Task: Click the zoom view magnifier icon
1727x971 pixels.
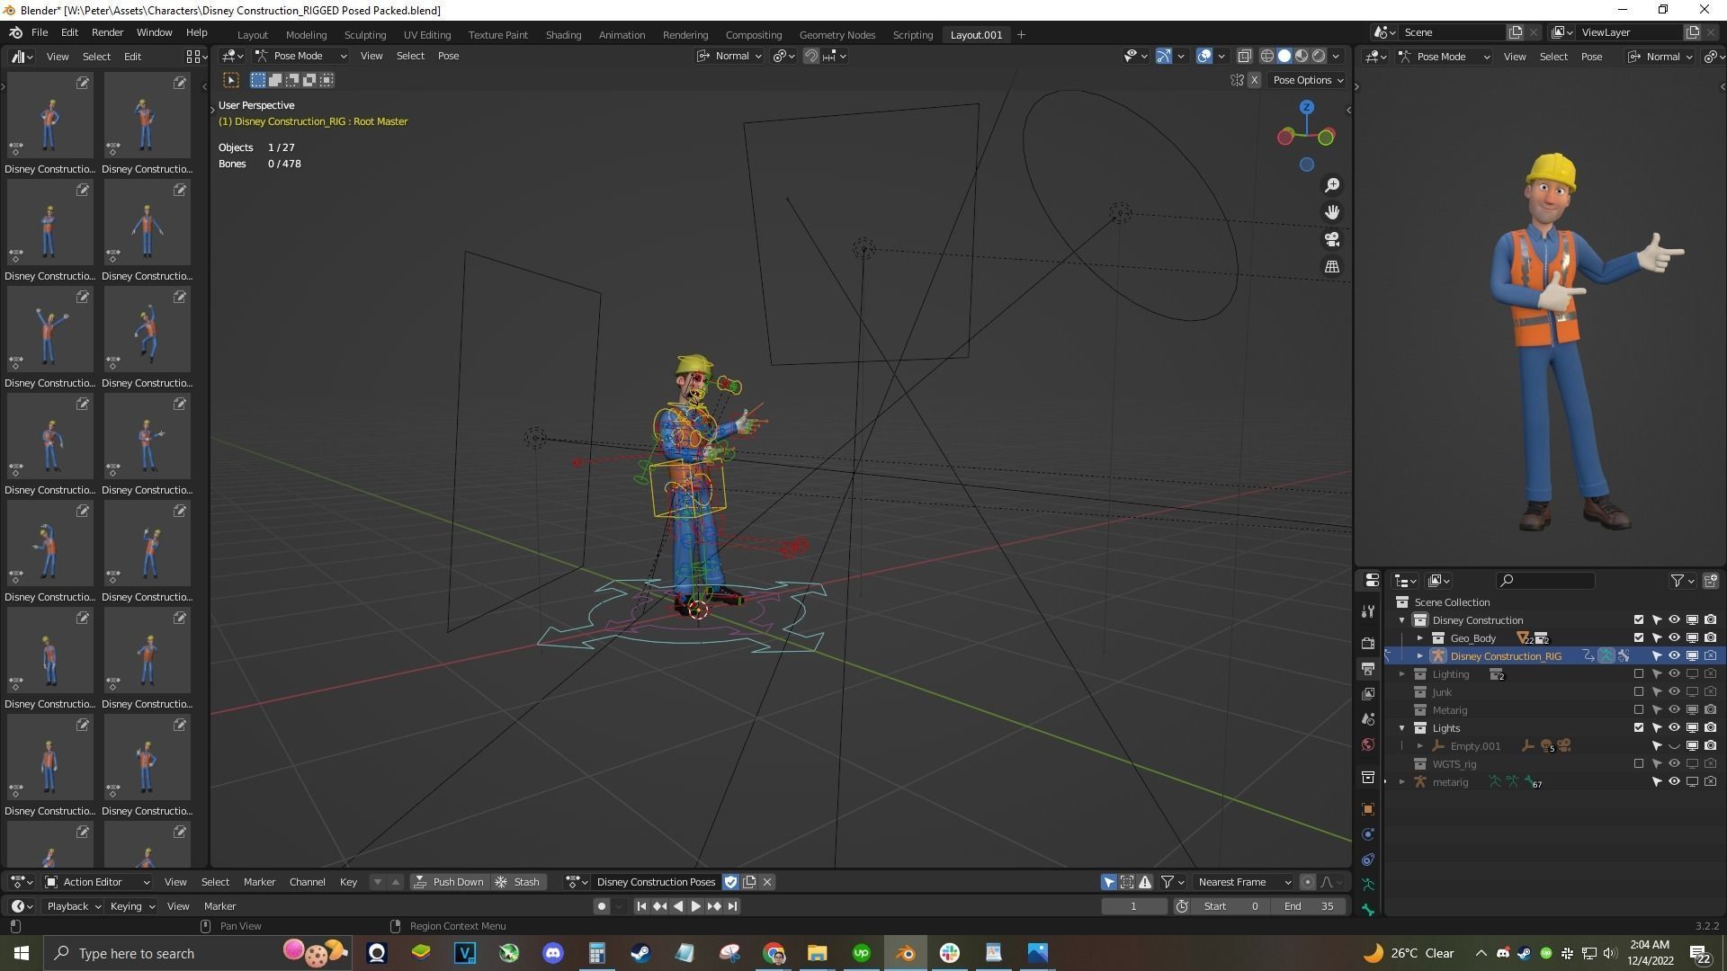Action: (1331, 185)
